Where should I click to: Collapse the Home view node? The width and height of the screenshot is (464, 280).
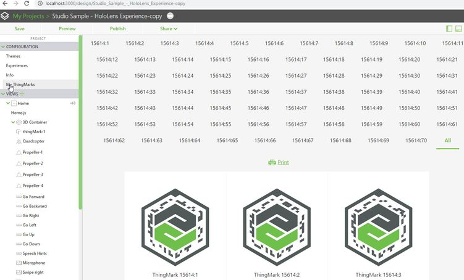(8, 103)
